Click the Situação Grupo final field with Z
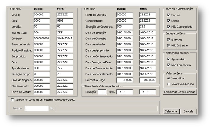 pos(65,74)
